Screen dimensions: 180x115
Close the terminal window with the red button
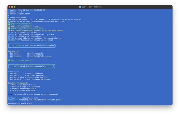(x=10, y=7)
